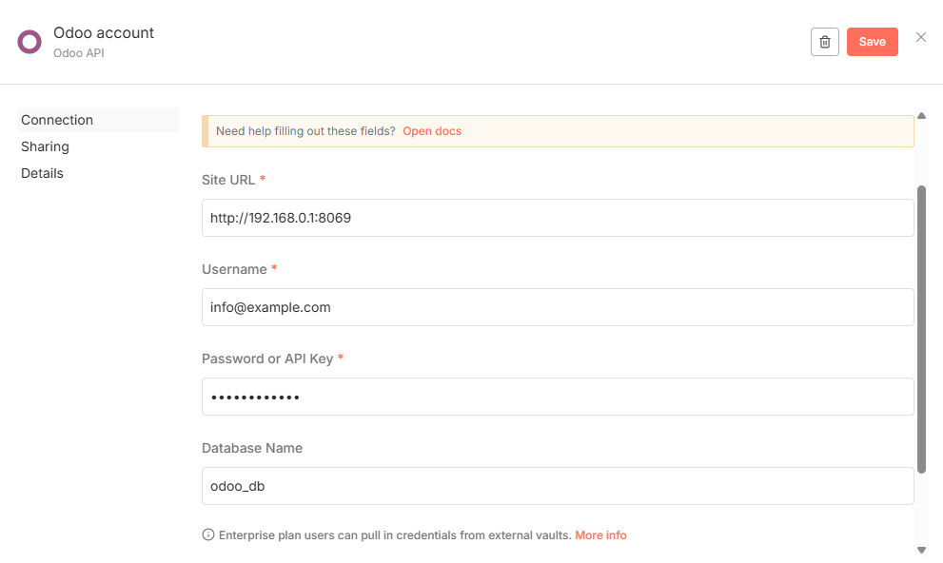Click the Site URL required asterisk label
943x563 pixels.
(263, 179)
